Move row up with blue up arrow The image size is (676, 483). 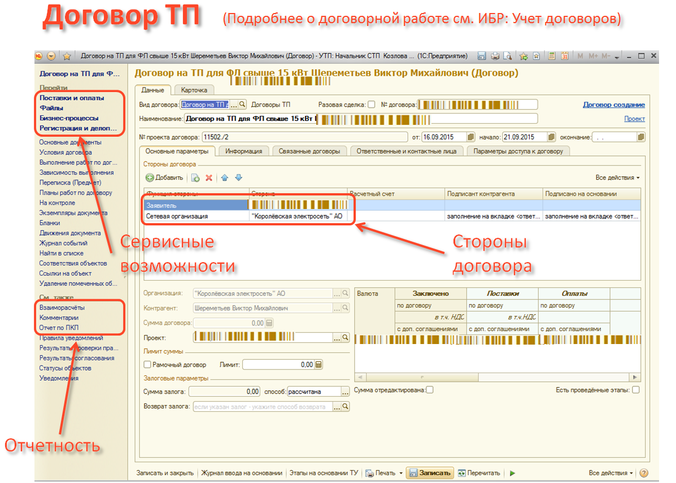coord(224,178)
